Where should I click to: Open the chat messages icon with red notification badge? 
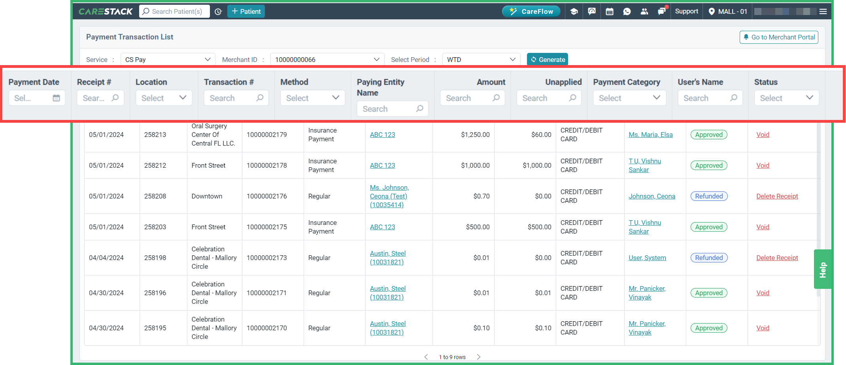point(662,11)
